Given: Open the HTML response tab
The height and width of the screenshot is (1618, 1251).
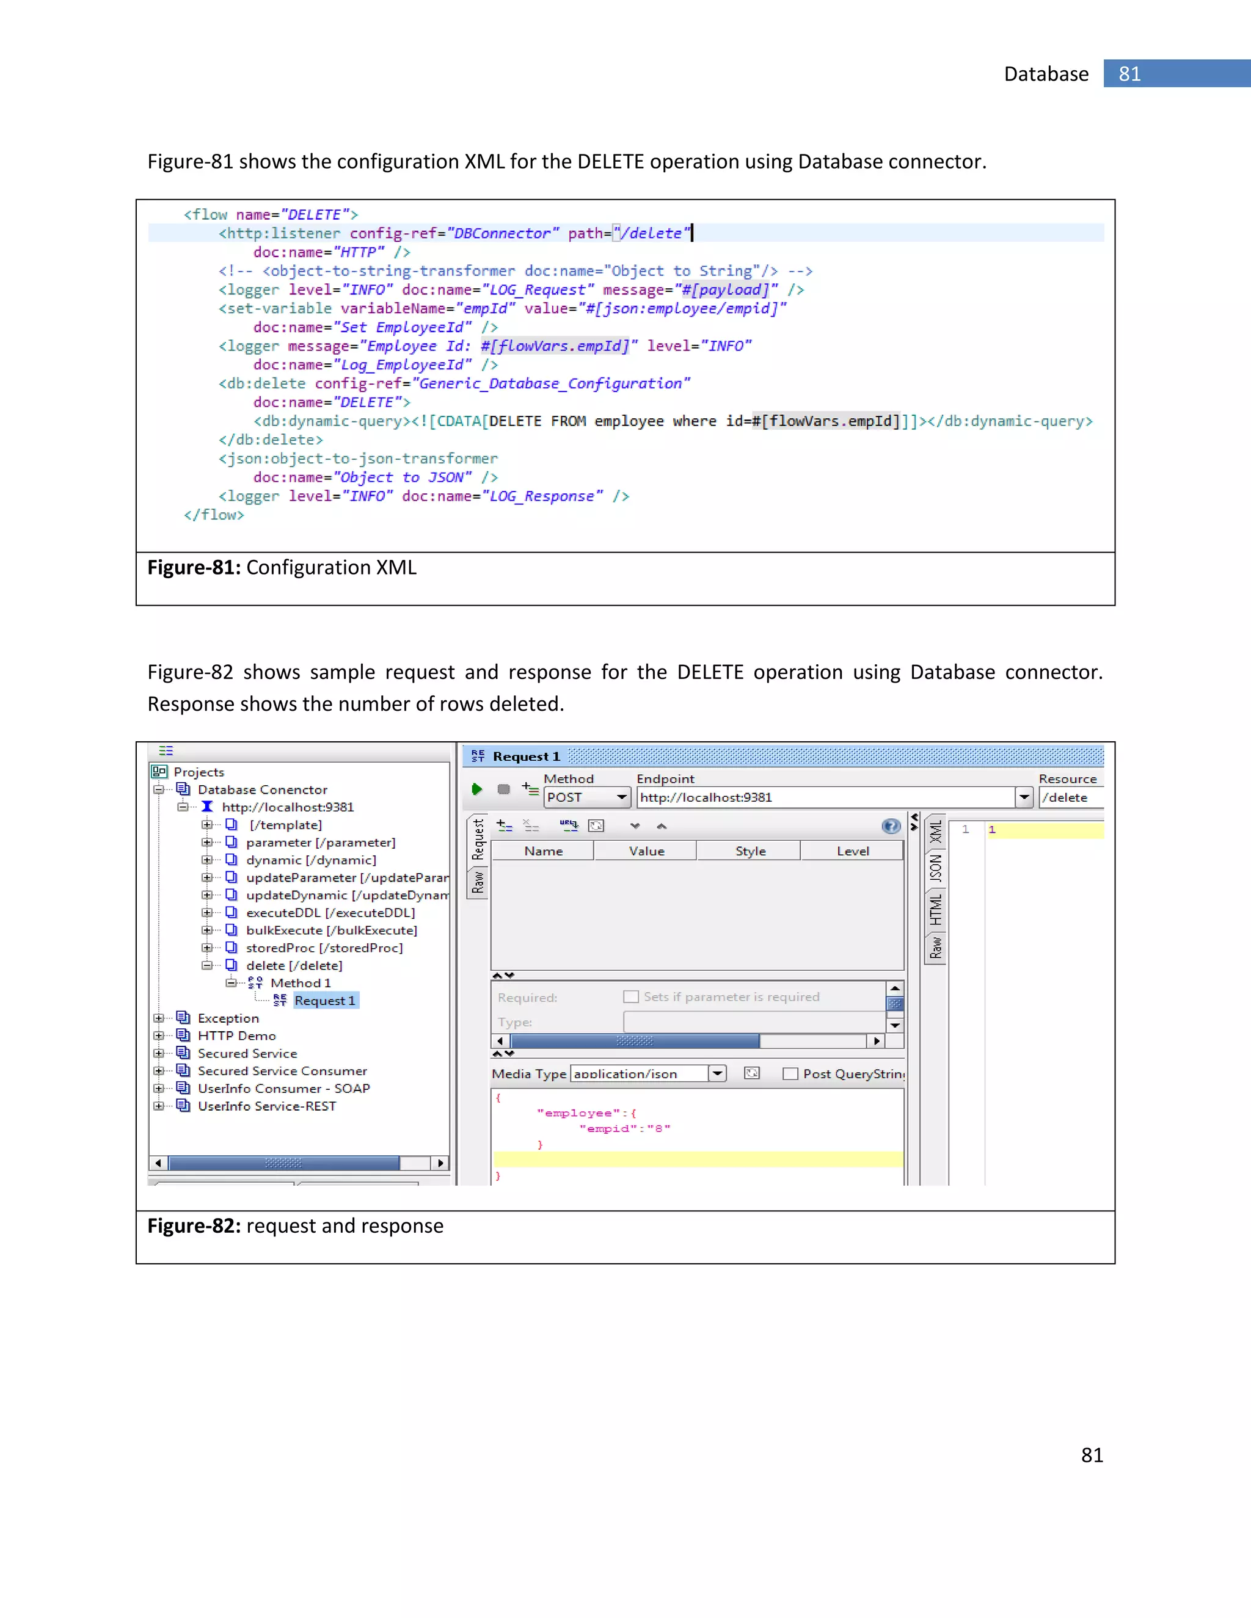Looking at the screenshot, I should coord(936,909).
